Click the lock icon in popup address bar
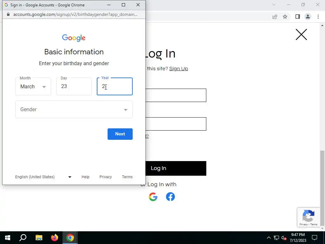 pos(8,14)
